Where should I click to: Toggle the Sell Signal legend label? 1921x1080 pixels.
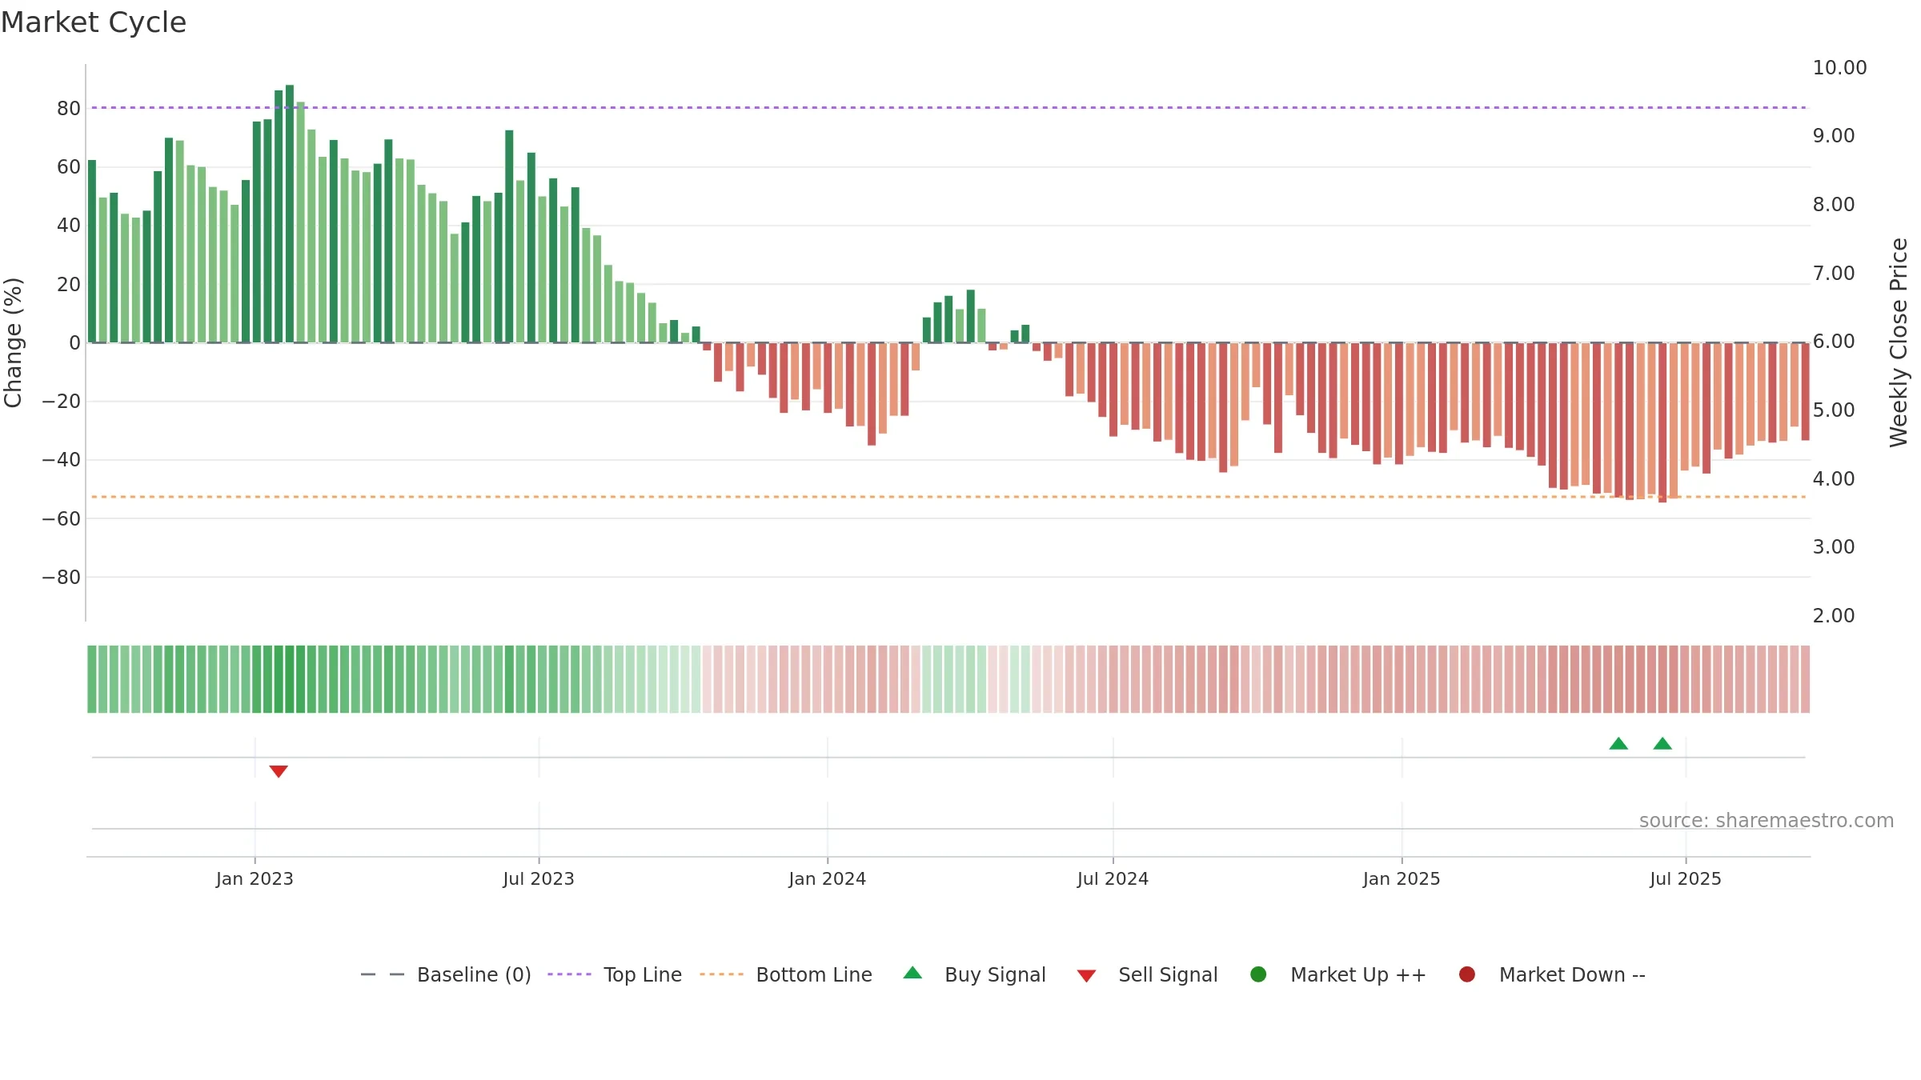pos(1168,974)
